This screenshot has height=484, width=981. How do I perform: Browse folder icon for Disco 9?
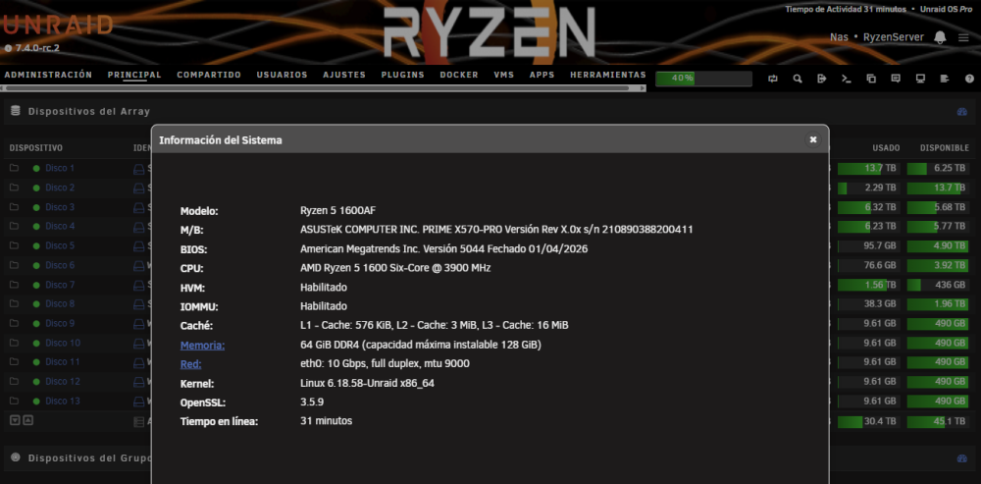coord(14,323)
